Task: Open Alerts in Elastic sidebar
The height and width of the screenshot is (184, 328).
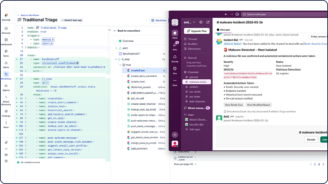Action: (x=6, y=65)
